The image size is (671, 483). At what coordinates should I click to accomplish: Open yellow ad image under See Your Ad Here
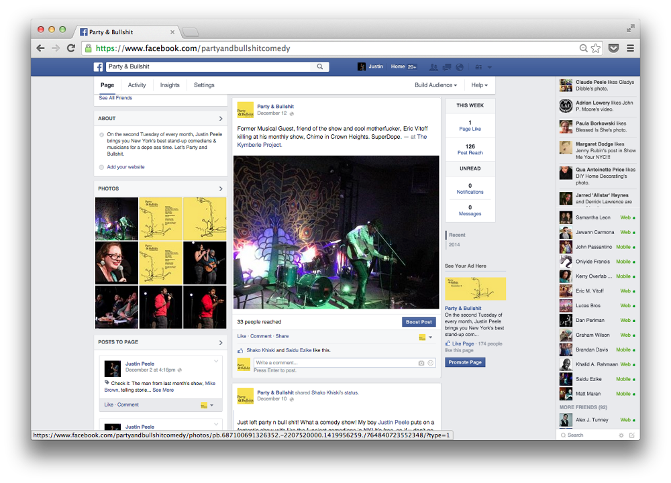point(476,288)
